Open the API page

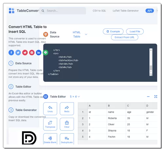[150, 11]
